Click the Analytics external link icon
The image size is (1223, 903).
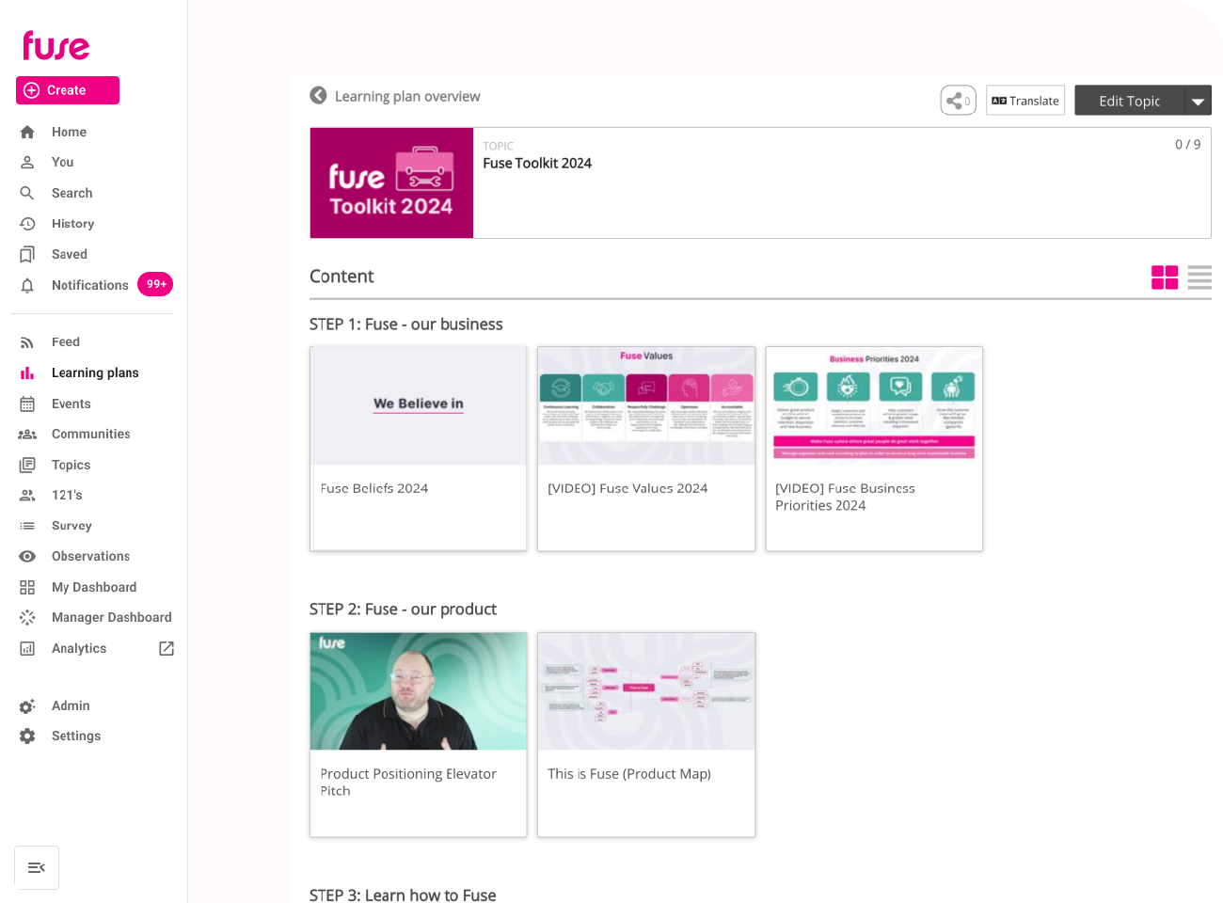pyautogui.click(x=167, y=648)
